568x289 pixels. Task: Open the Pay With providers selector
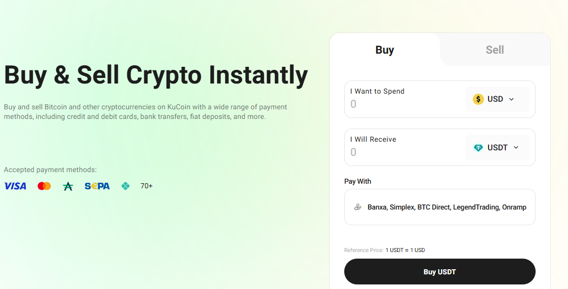pos(440,207)
